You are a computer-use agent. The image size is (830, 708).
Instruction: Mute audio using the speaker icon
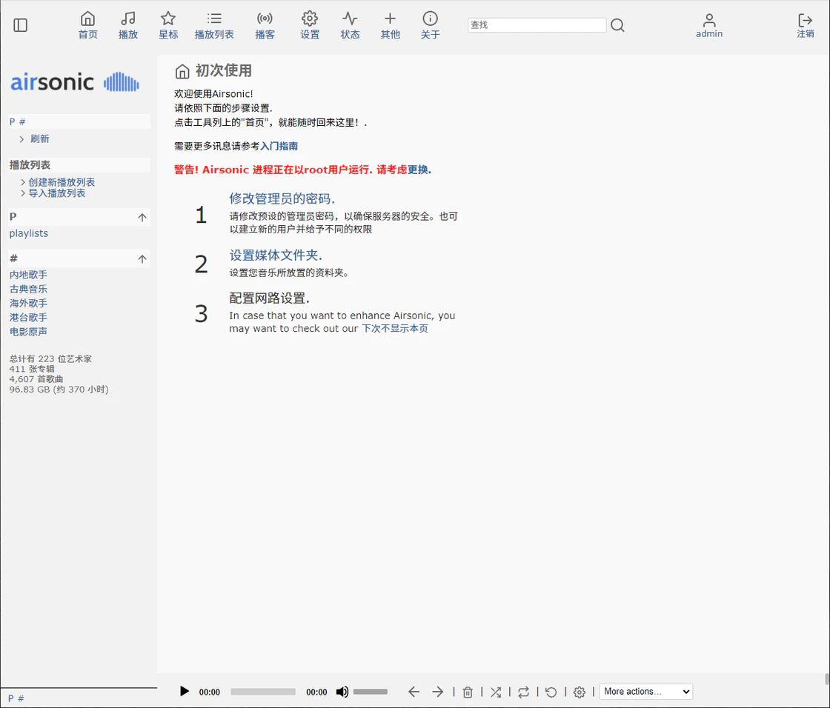342,692
